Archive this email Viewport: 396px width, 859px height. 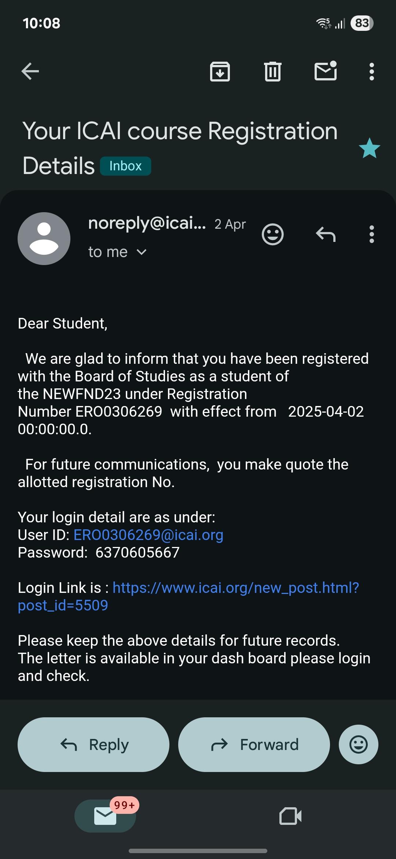[220, 71]
